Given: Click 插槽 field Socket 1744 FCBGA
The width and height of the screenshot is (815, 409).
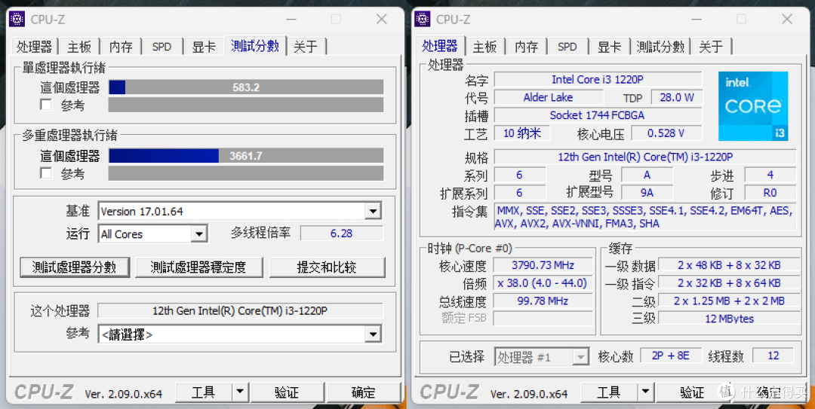Looking at the screenshot, I should (x=598, y=115).
